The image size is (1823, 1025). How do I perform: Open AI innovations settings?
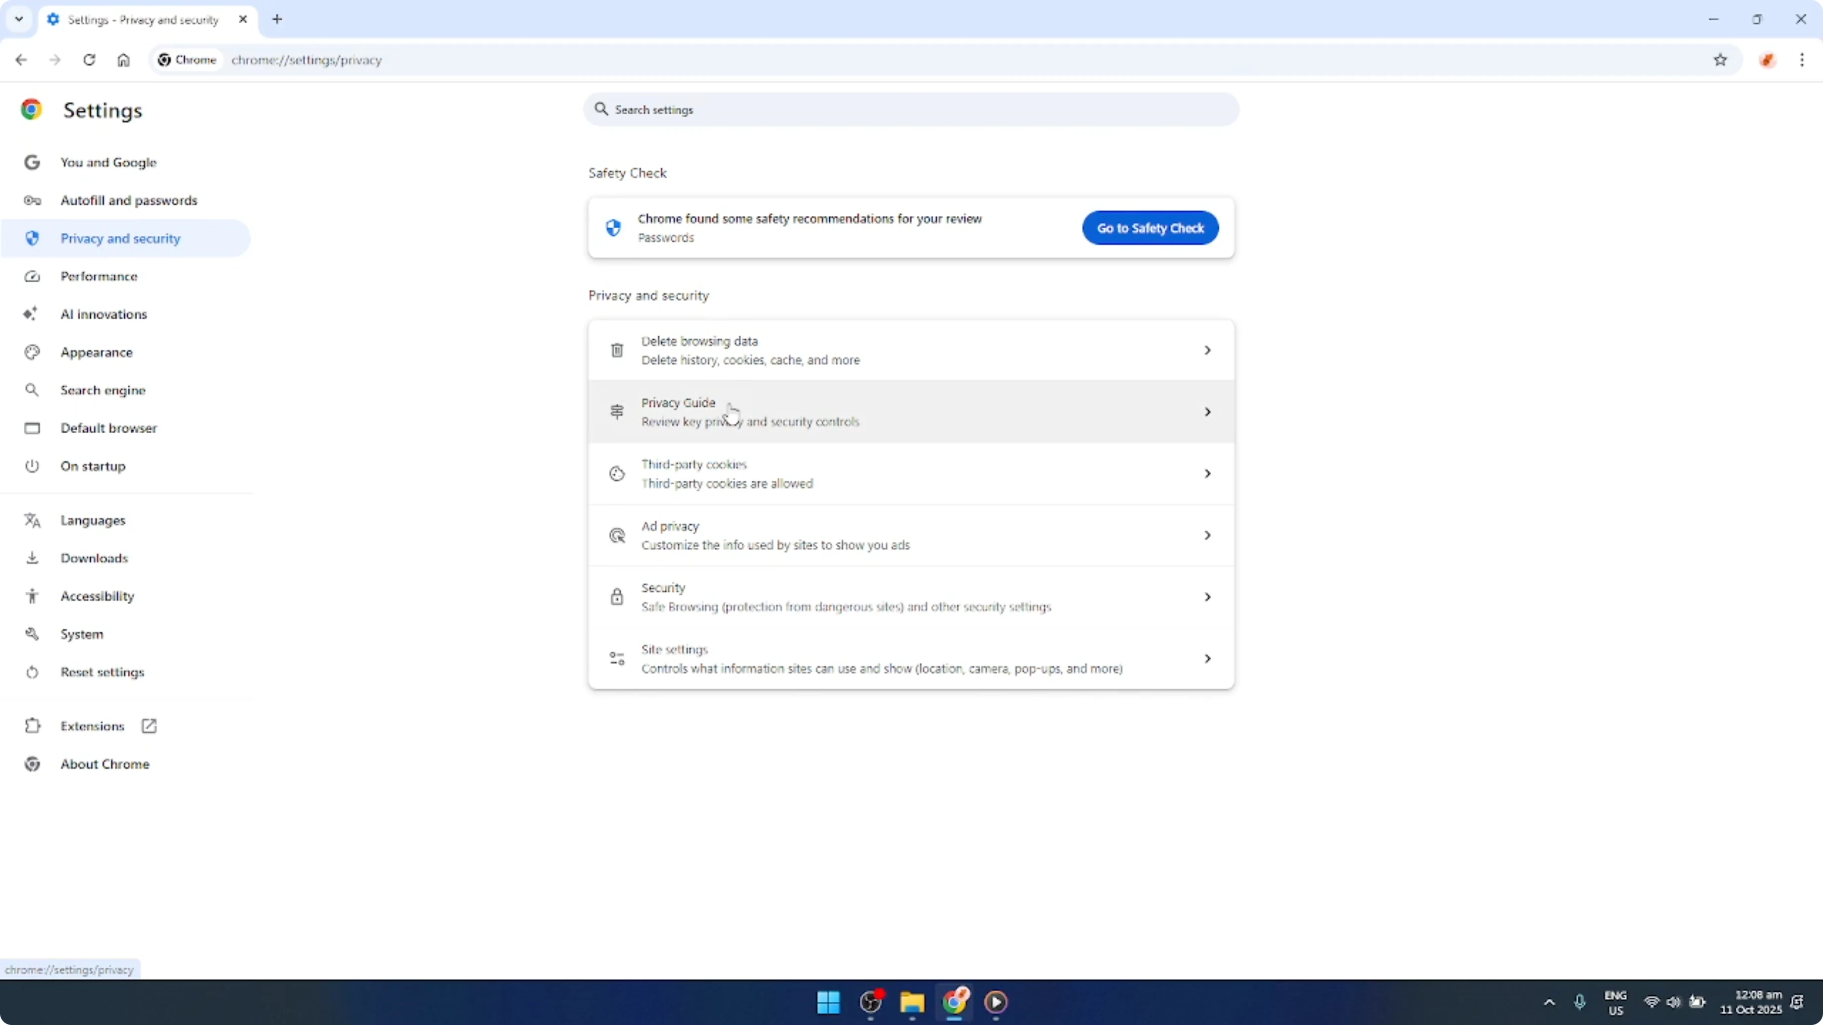pos(126,314)
